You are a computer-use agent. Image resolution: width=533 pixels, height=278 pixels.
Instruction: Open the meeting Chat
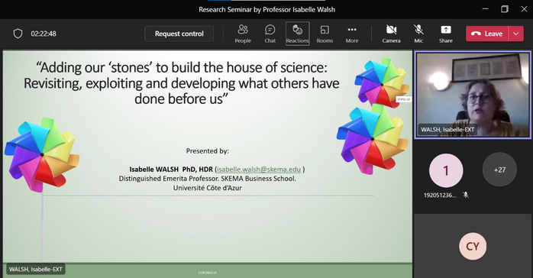tap(270, 34)
